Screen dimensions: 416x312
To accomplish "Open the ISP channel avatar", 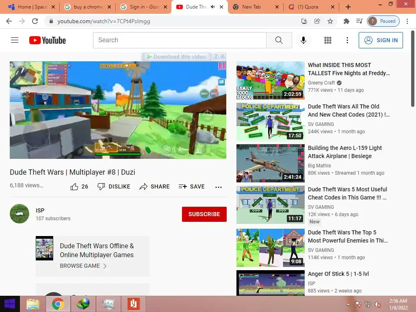I will point(19,214).
